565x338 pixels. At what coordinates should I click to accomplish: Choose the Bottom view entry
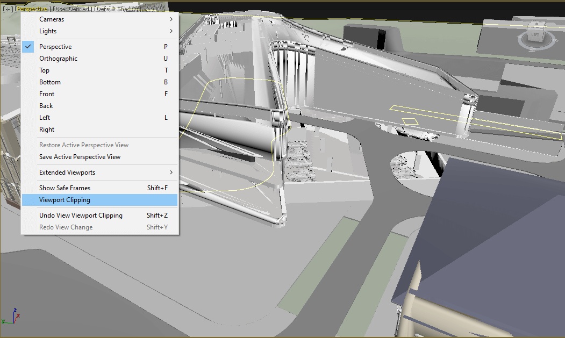(x=50, y=82)
